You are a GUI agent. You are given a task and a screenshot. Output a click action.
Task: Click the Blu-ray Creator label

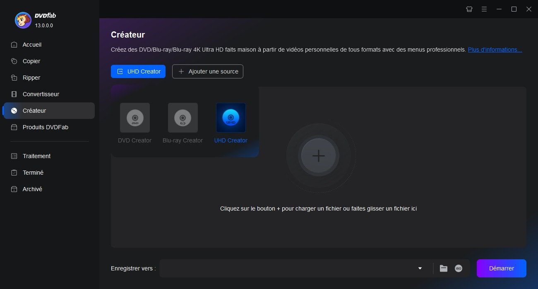pyautogui.click(x=183, y=140)
